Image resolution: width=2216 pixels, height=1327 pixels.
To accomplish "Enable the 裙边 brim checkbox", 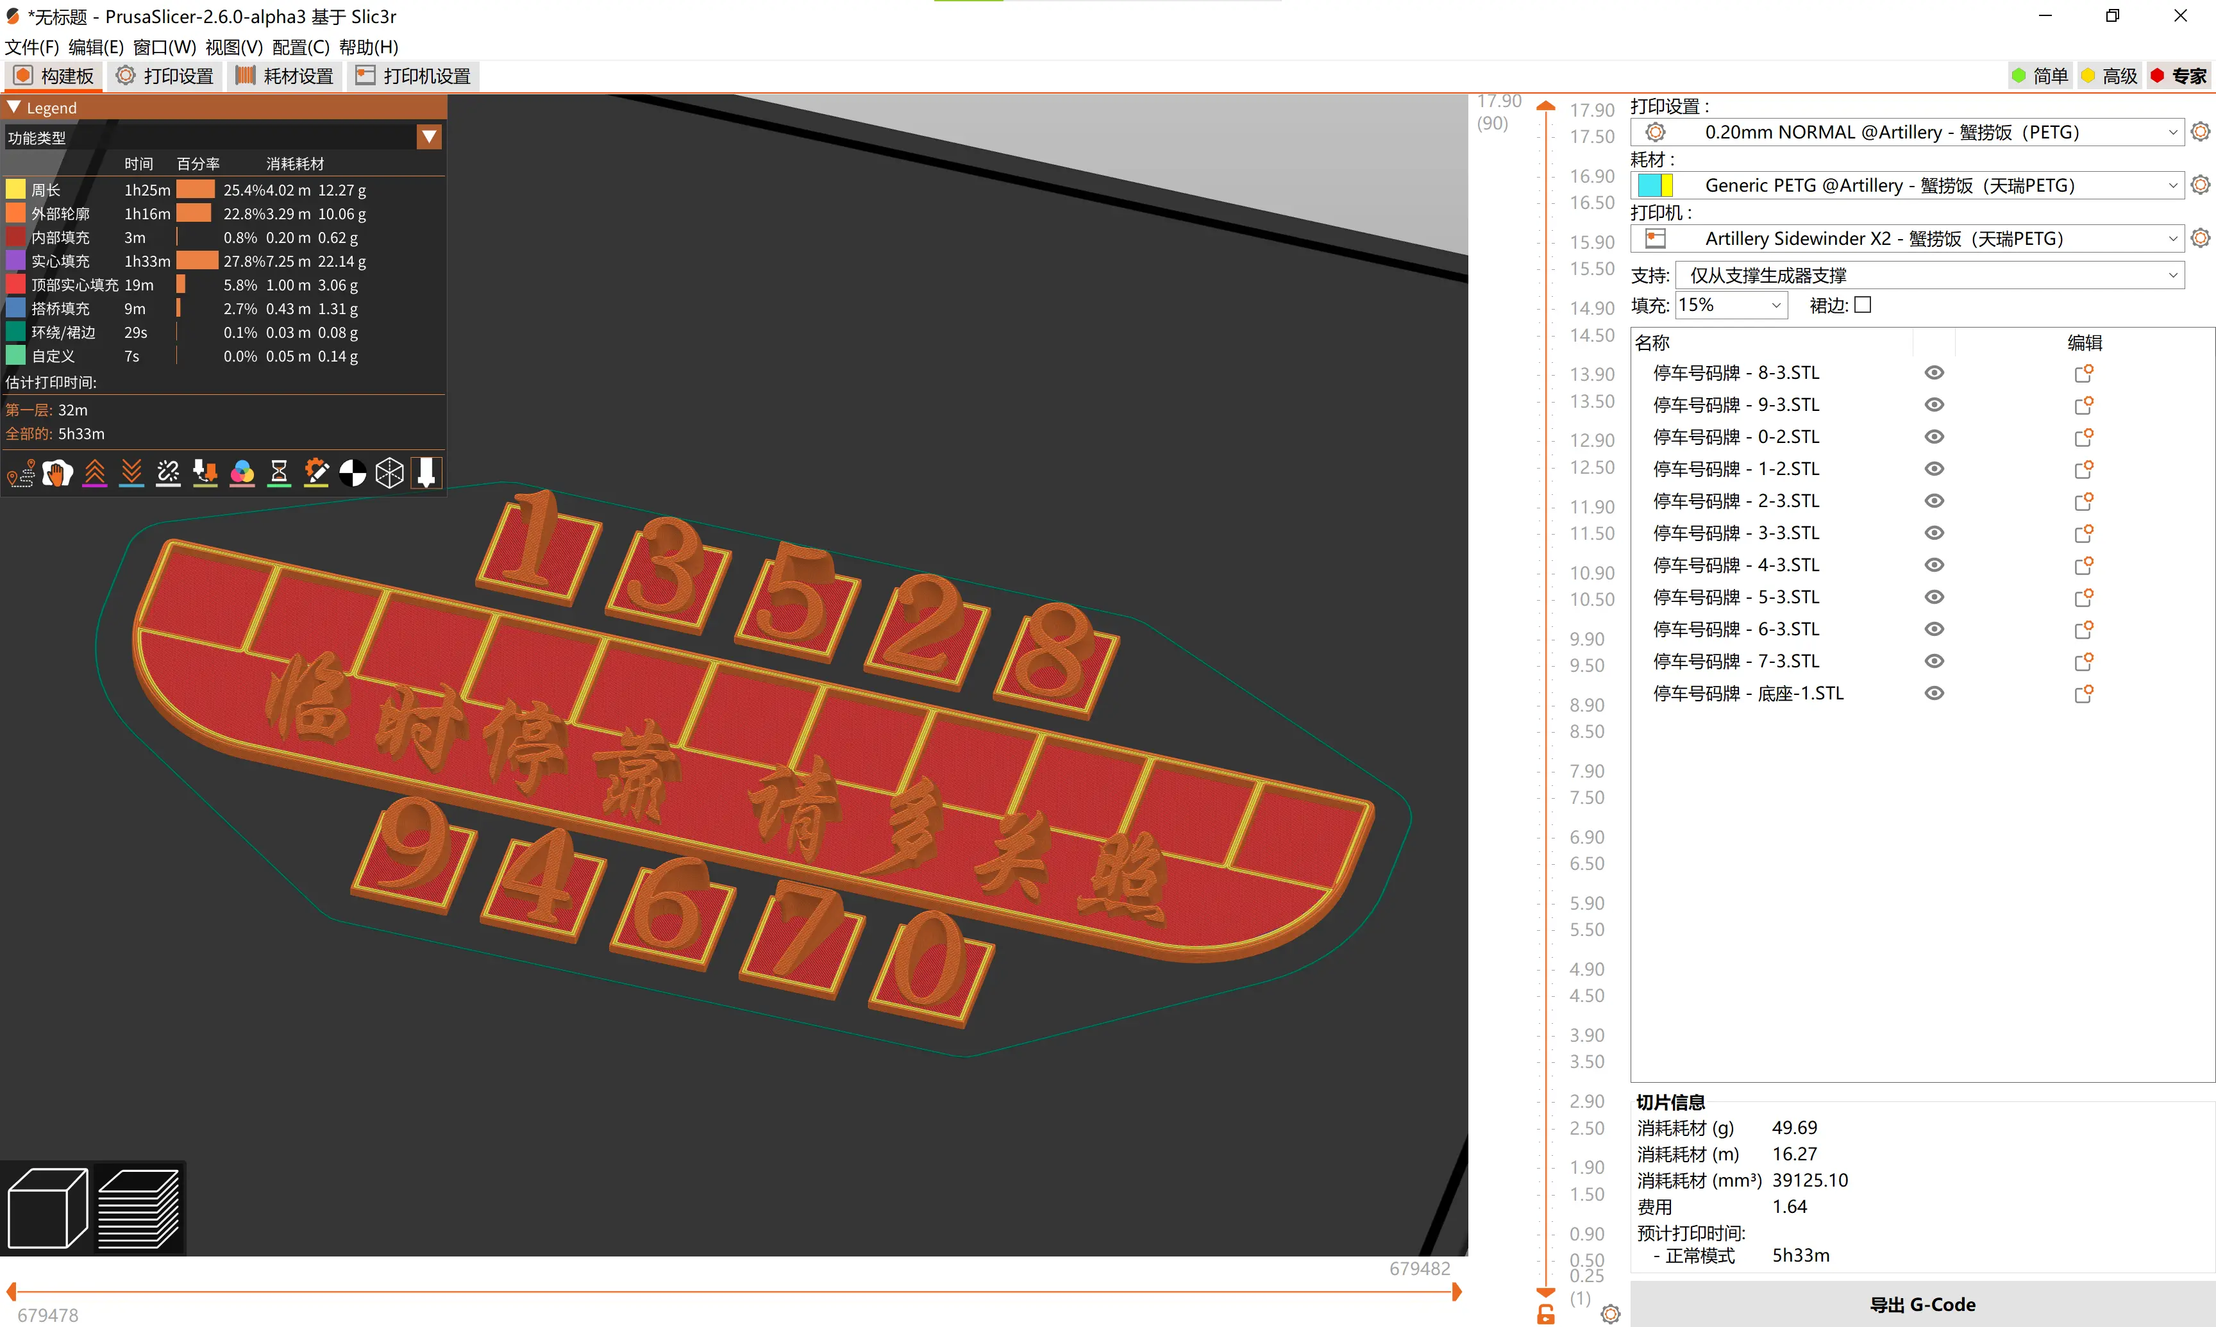I will pos(1862,305).
